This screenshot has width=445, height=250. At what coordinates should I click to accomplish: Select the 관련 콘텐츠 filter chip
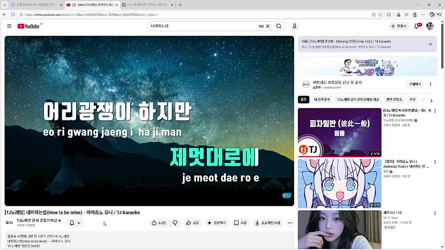[394, 100]
